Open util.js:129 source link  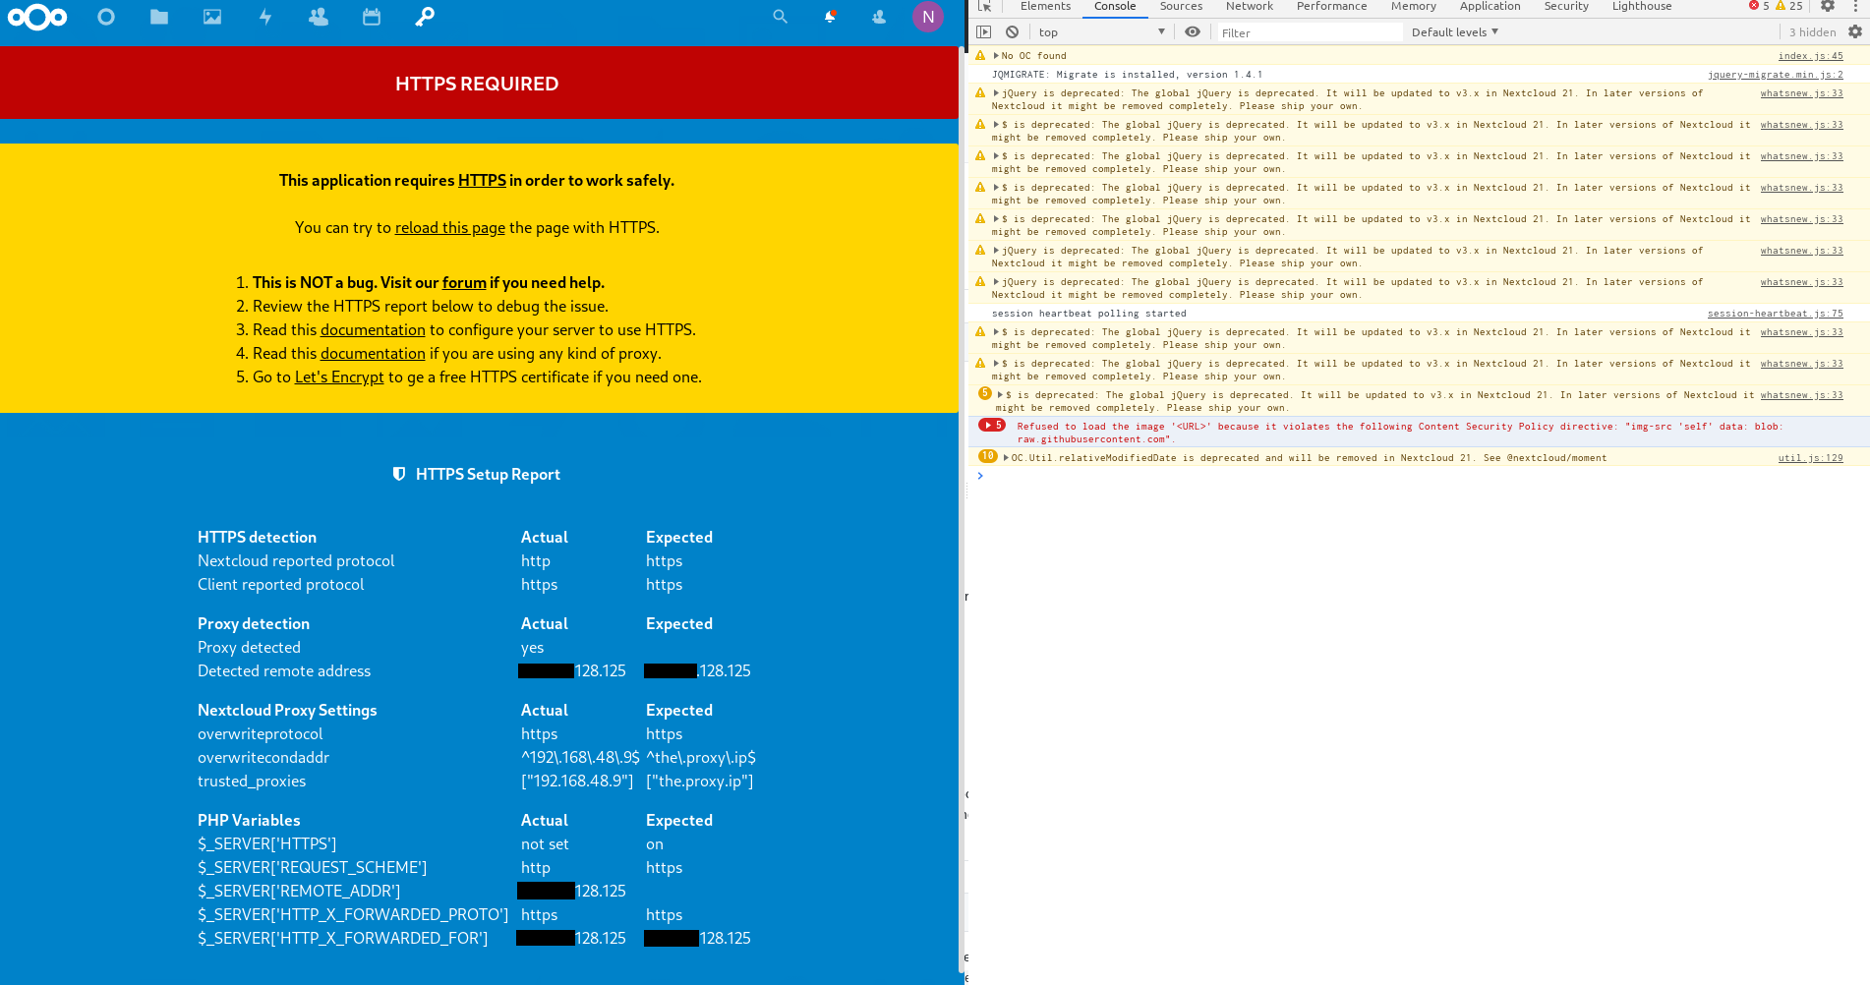coord(1810,458)
